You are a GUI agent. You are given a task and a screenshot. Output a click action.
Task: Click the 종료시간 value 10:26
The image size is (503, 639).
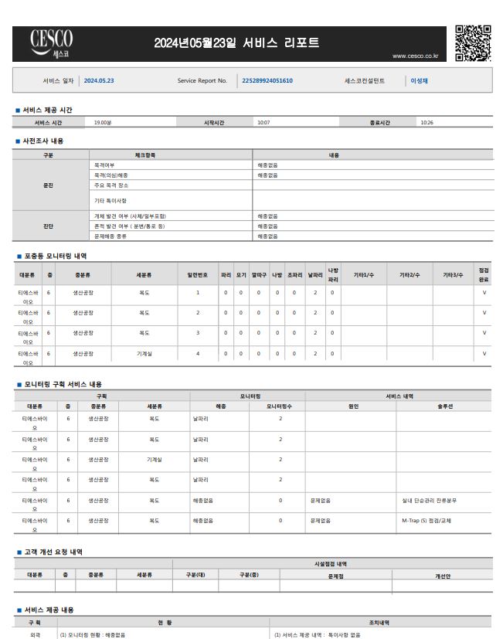click(x=427, y=123)
